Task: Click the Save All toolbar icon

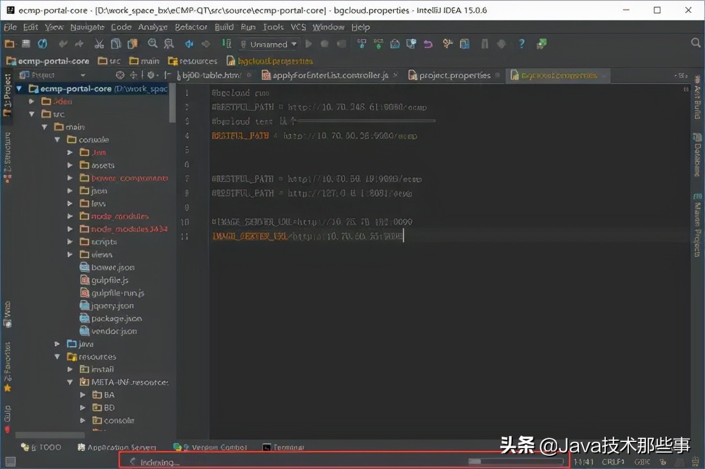Action: [26, 44]
